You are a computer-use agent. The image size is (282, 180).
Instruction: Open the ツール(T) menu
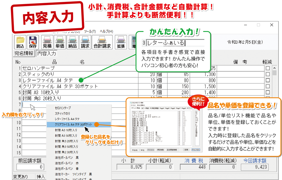[x=90, y=32]
